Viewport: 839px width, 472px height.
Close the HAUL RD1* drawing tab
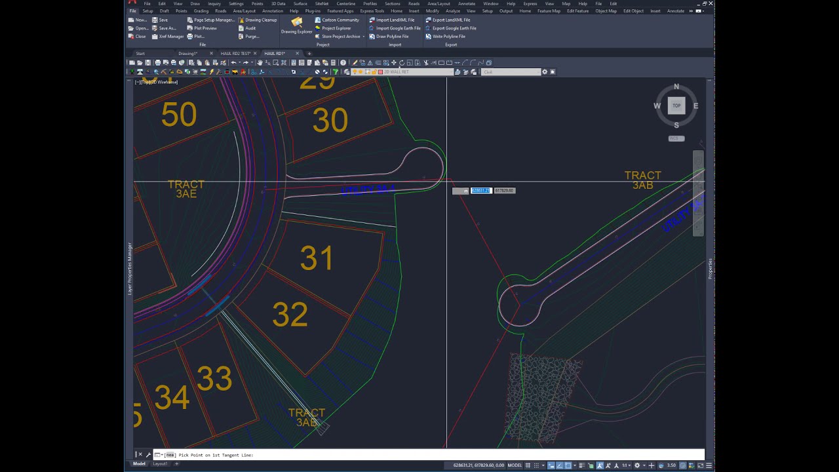tap(297, 53)
